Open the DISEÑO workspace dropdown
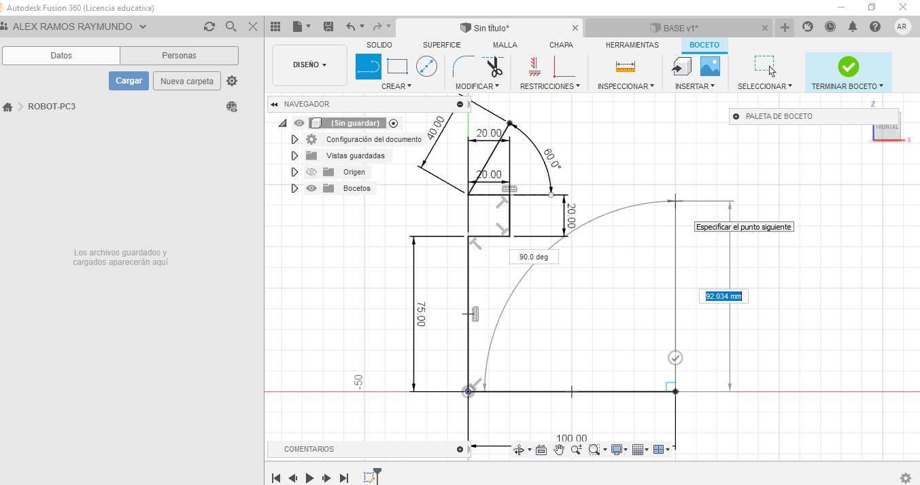This screenshot has height=485, width=920. tap(309, 65)
